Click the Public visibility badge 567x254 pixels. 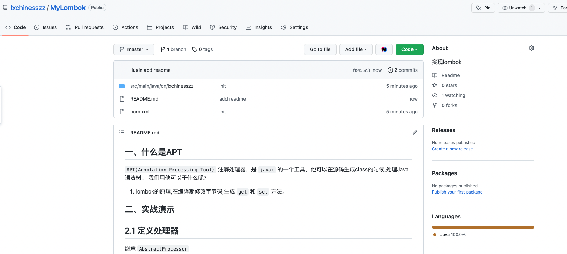tap(97, 8)
